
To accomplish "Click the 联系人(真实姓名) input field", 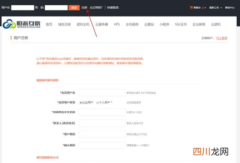I will click(x=102, y=123).
